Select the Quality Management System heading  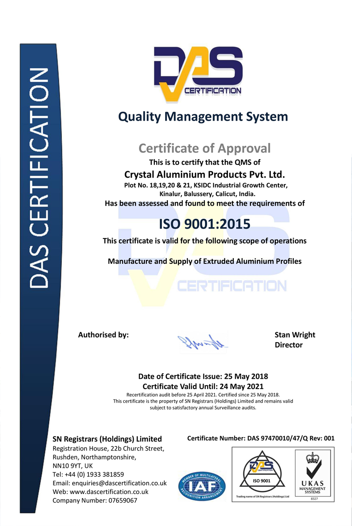click(x=203, y=117)
